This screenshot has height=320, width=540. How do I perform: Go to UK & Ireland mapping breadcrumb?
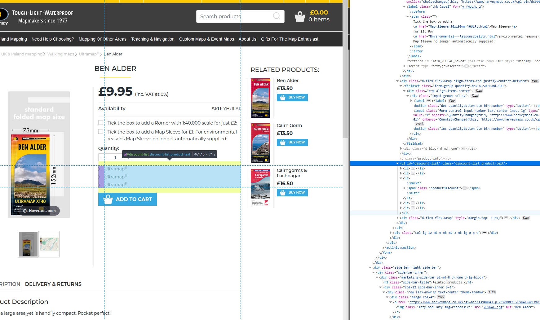coord(22,54)
